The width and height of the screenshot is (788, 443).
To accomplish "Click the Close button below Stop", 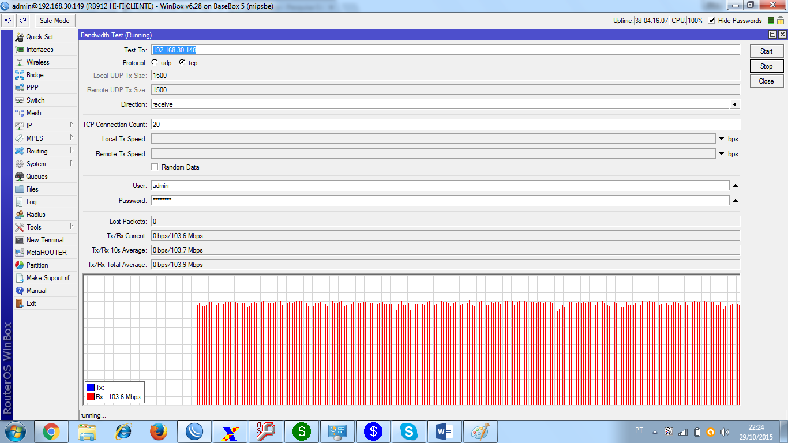I will 767,81.
